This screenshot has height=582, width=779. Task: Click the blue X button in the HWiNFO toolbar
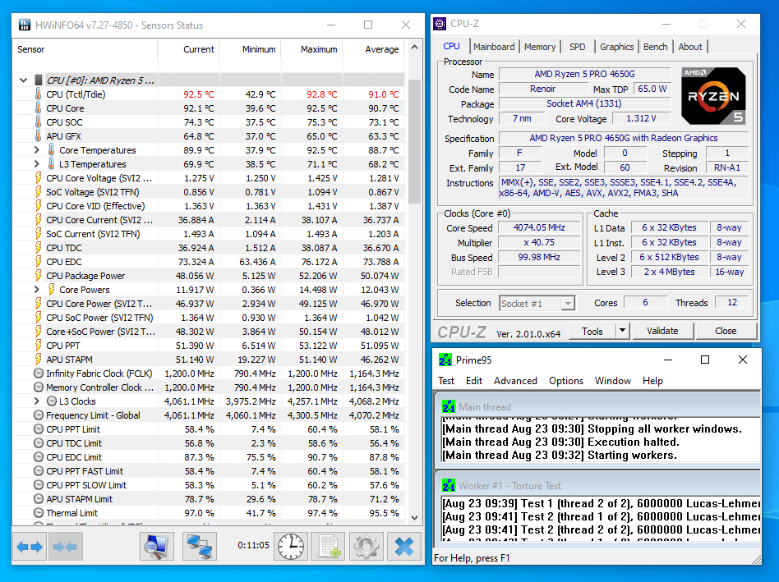point(404,546)
